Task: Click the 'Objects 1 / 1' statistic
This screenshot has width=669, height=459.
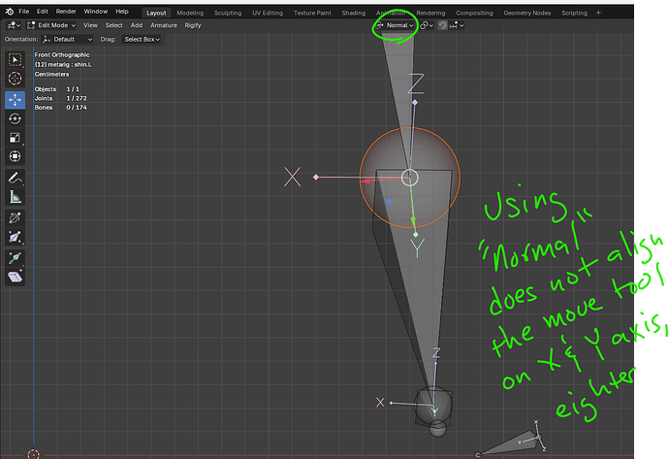Action: click(57, 89)
